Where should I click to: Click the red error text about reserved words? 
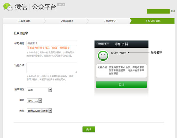[48, 48]
